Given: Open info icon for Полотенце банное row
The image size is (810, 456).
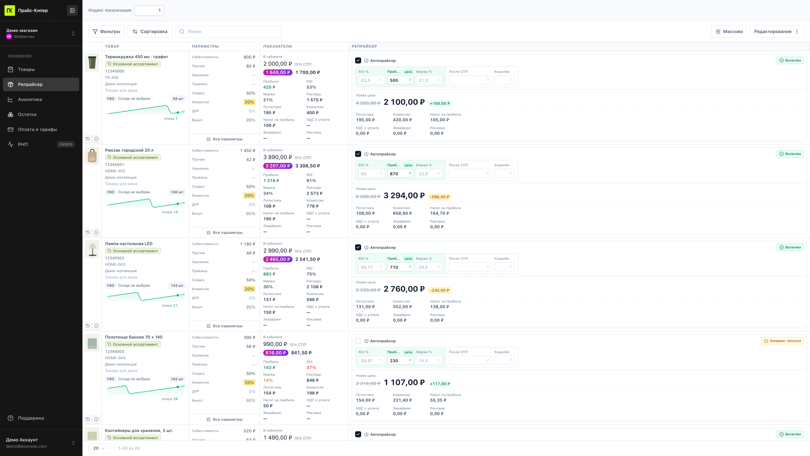Looking at the screenshot, I should [x=97, y=419].
